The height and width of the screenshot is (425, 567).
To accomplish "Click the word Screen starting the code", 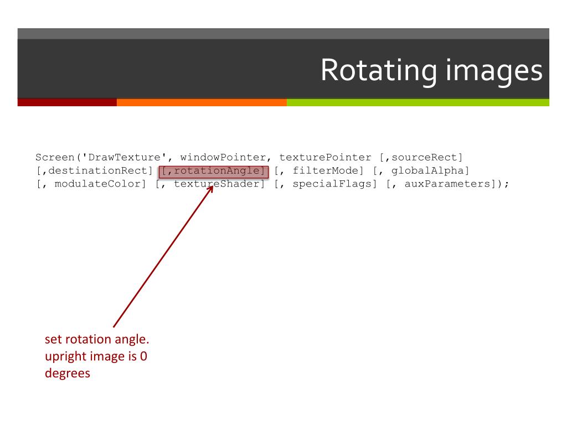I will 55,158.
